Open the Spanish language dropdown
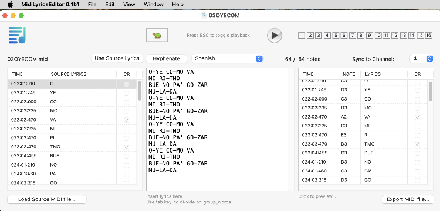The height and width of the screenshot is (211, 440). tap(227, 58)
